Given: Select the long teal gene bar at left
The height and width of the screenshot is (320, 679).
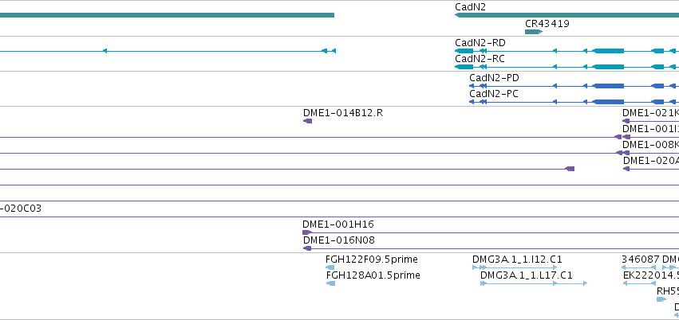Looking at the screenshot, I should pos(167,15).
